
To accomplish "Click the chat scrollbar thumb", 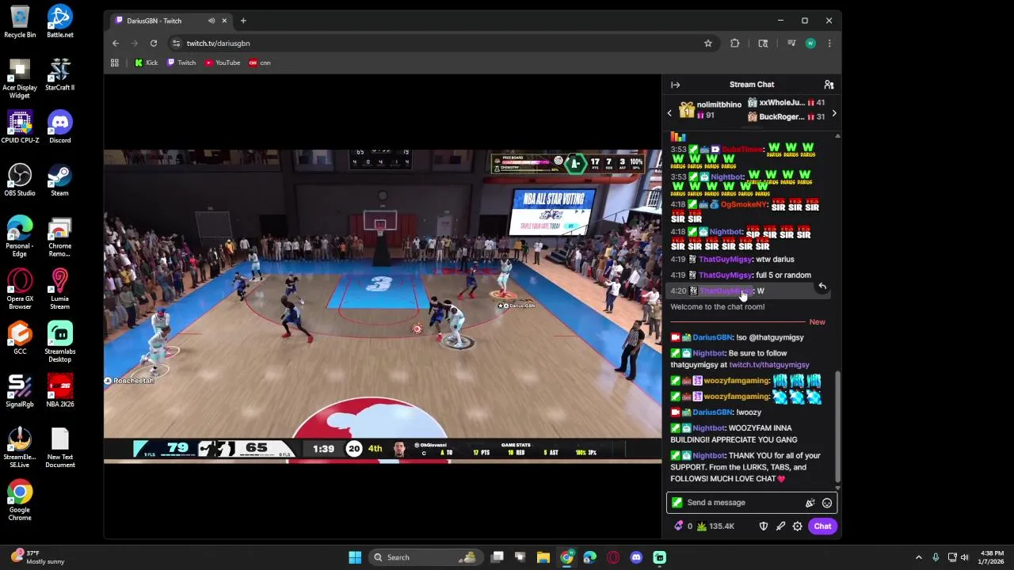I will pos(837,426).
